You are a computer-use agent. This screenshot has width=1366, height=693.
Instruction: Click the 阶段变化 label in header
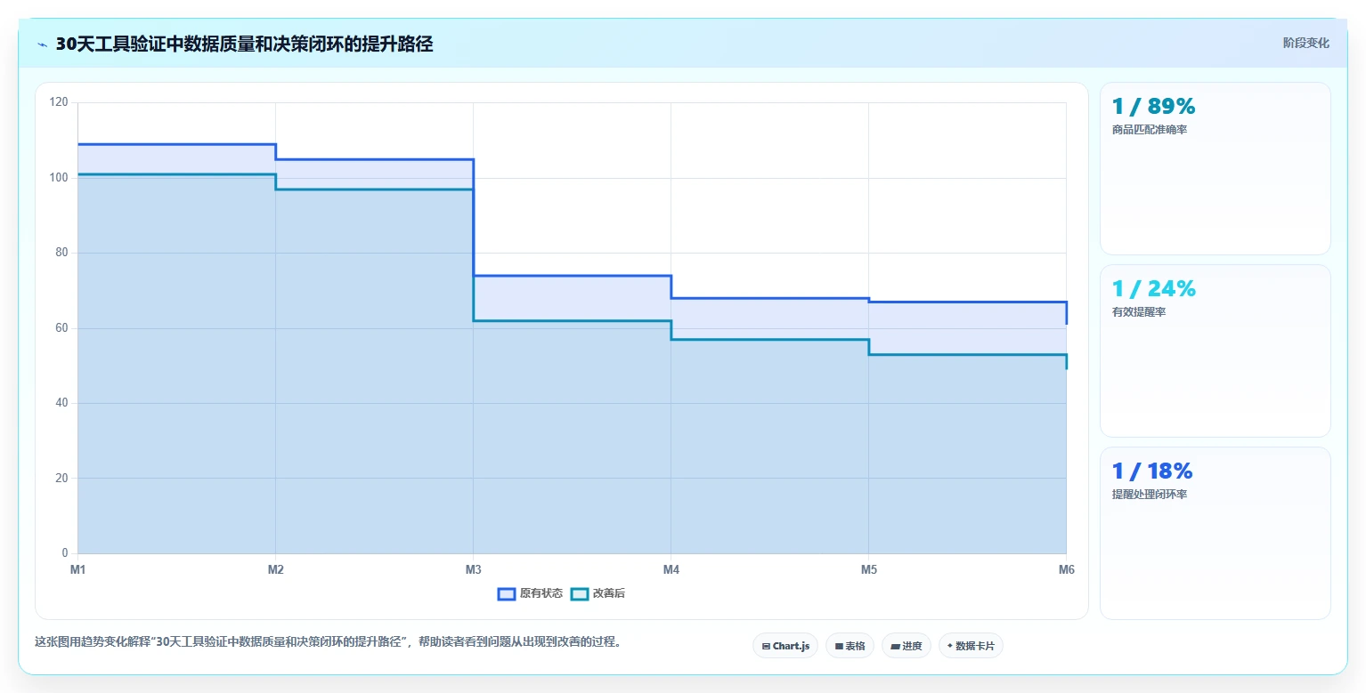[x=1306, y=43]
